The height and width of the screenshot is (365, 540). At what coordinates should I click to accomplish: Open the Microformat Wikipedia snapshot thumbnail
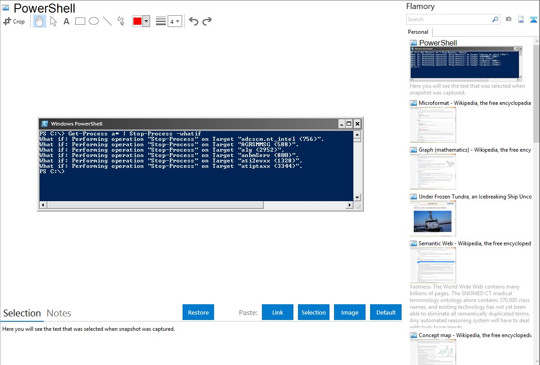[433, 125]
